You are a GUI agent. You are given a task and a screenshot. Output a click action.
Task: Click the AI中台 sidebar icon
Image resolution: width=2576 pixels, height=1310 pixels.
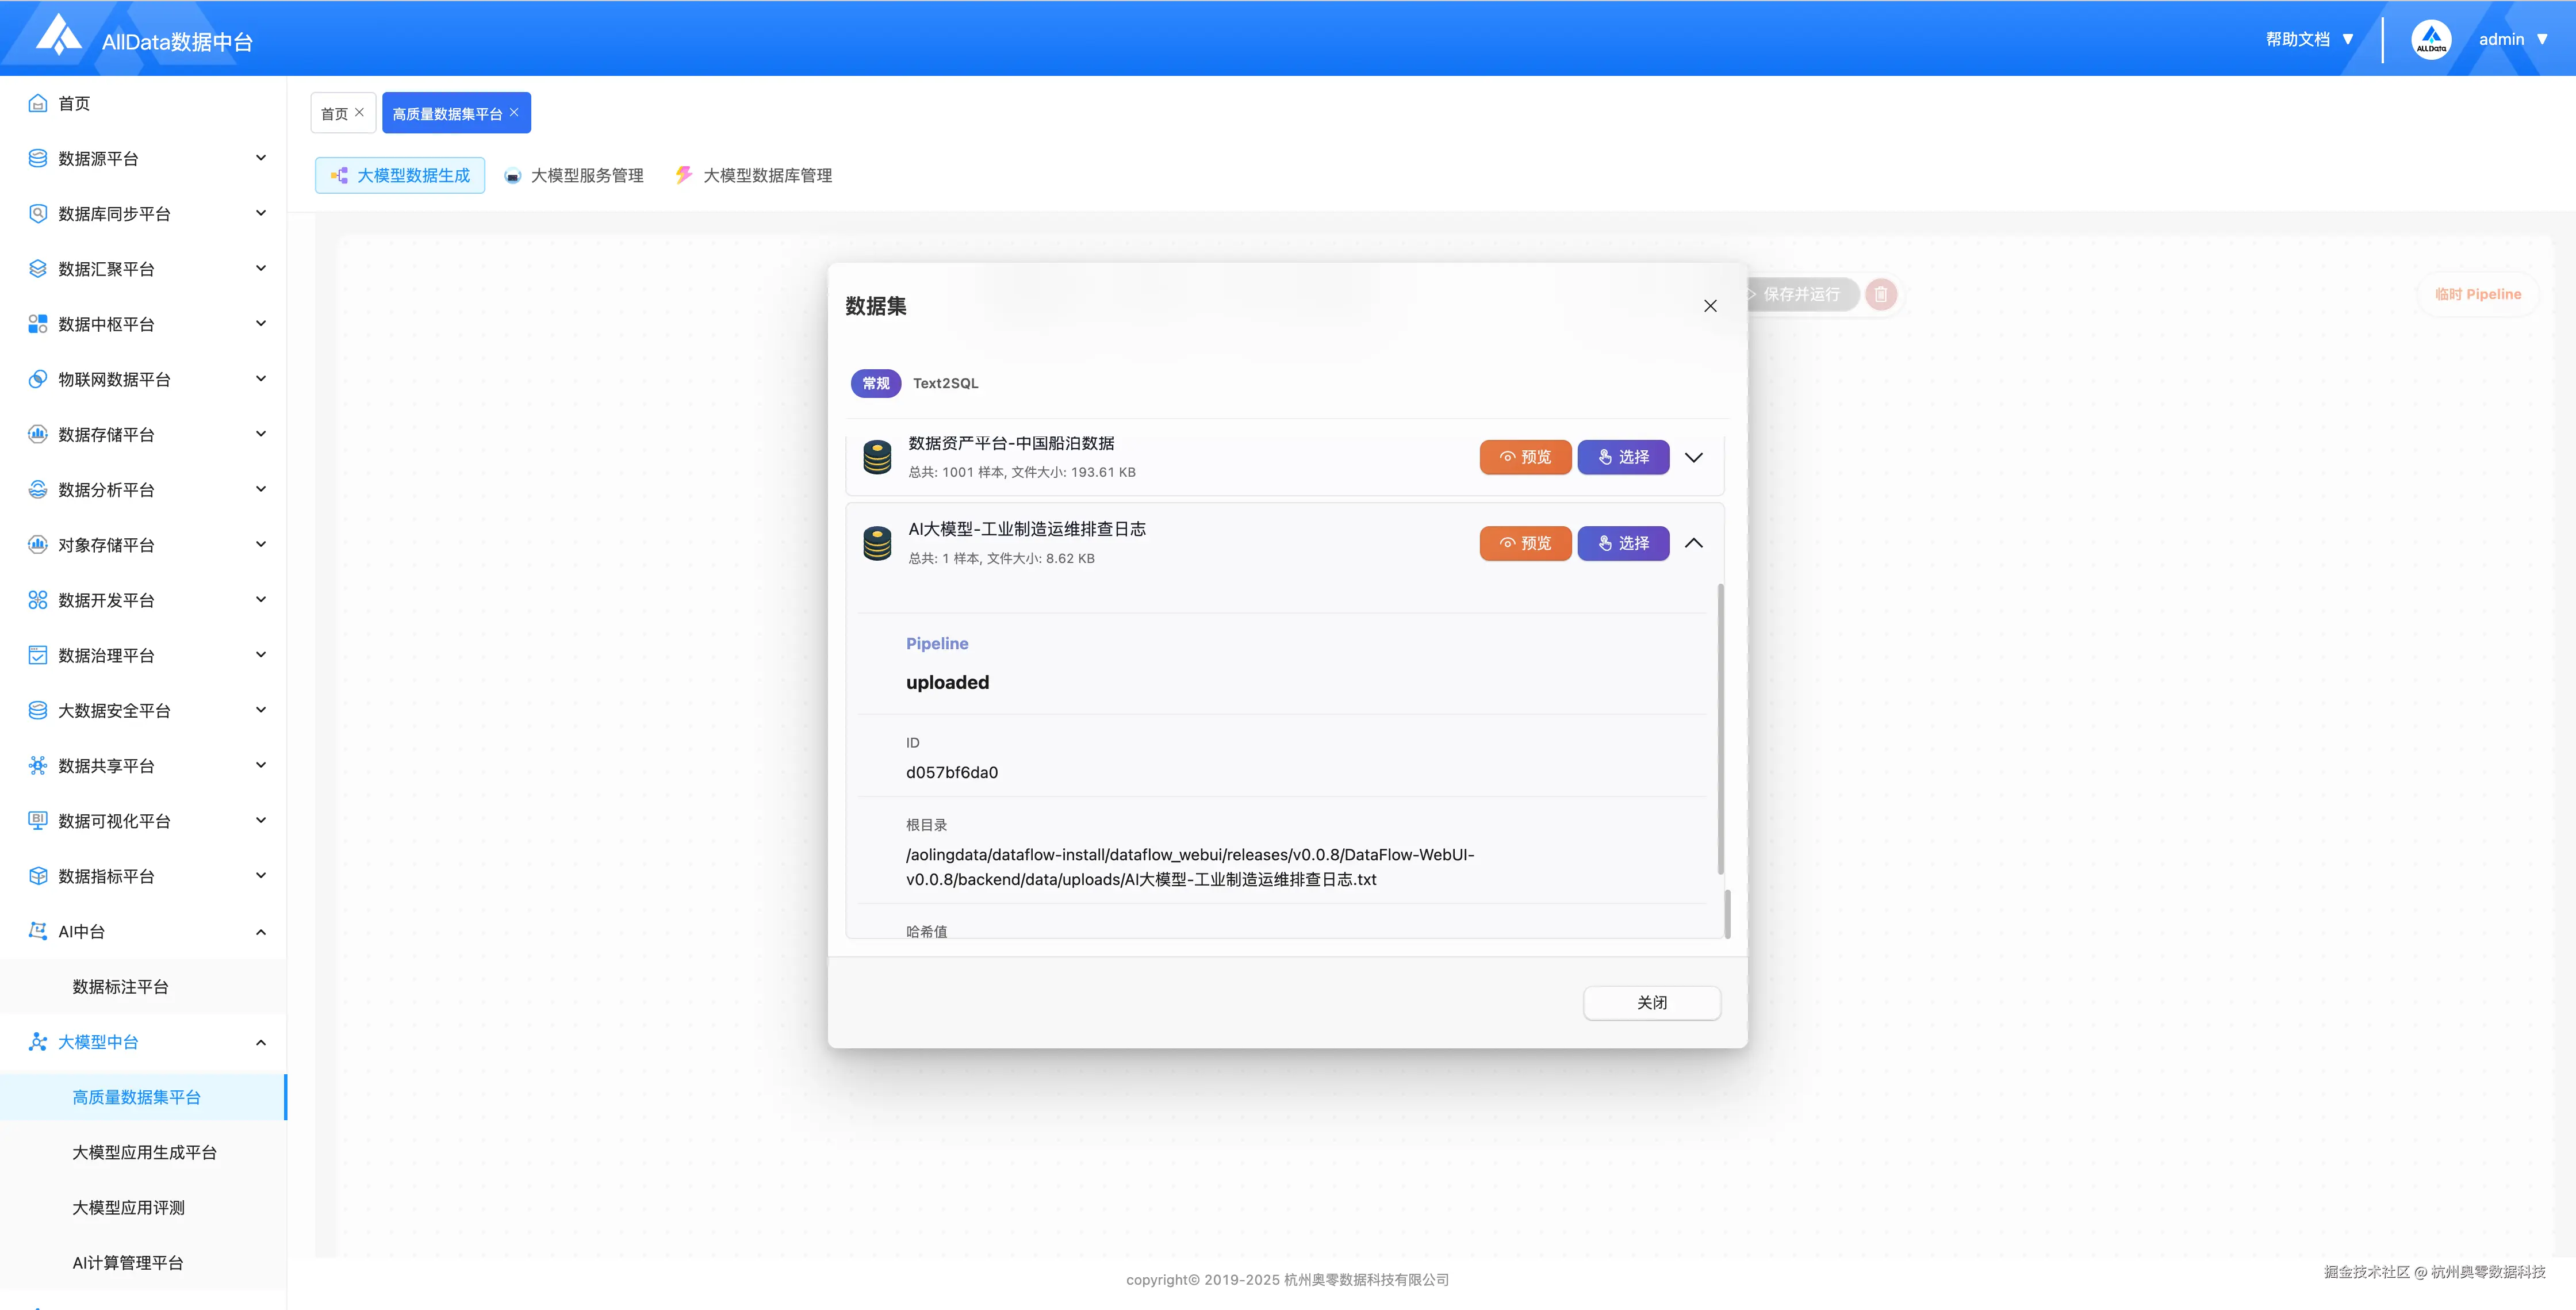click(x=37, y=931)
